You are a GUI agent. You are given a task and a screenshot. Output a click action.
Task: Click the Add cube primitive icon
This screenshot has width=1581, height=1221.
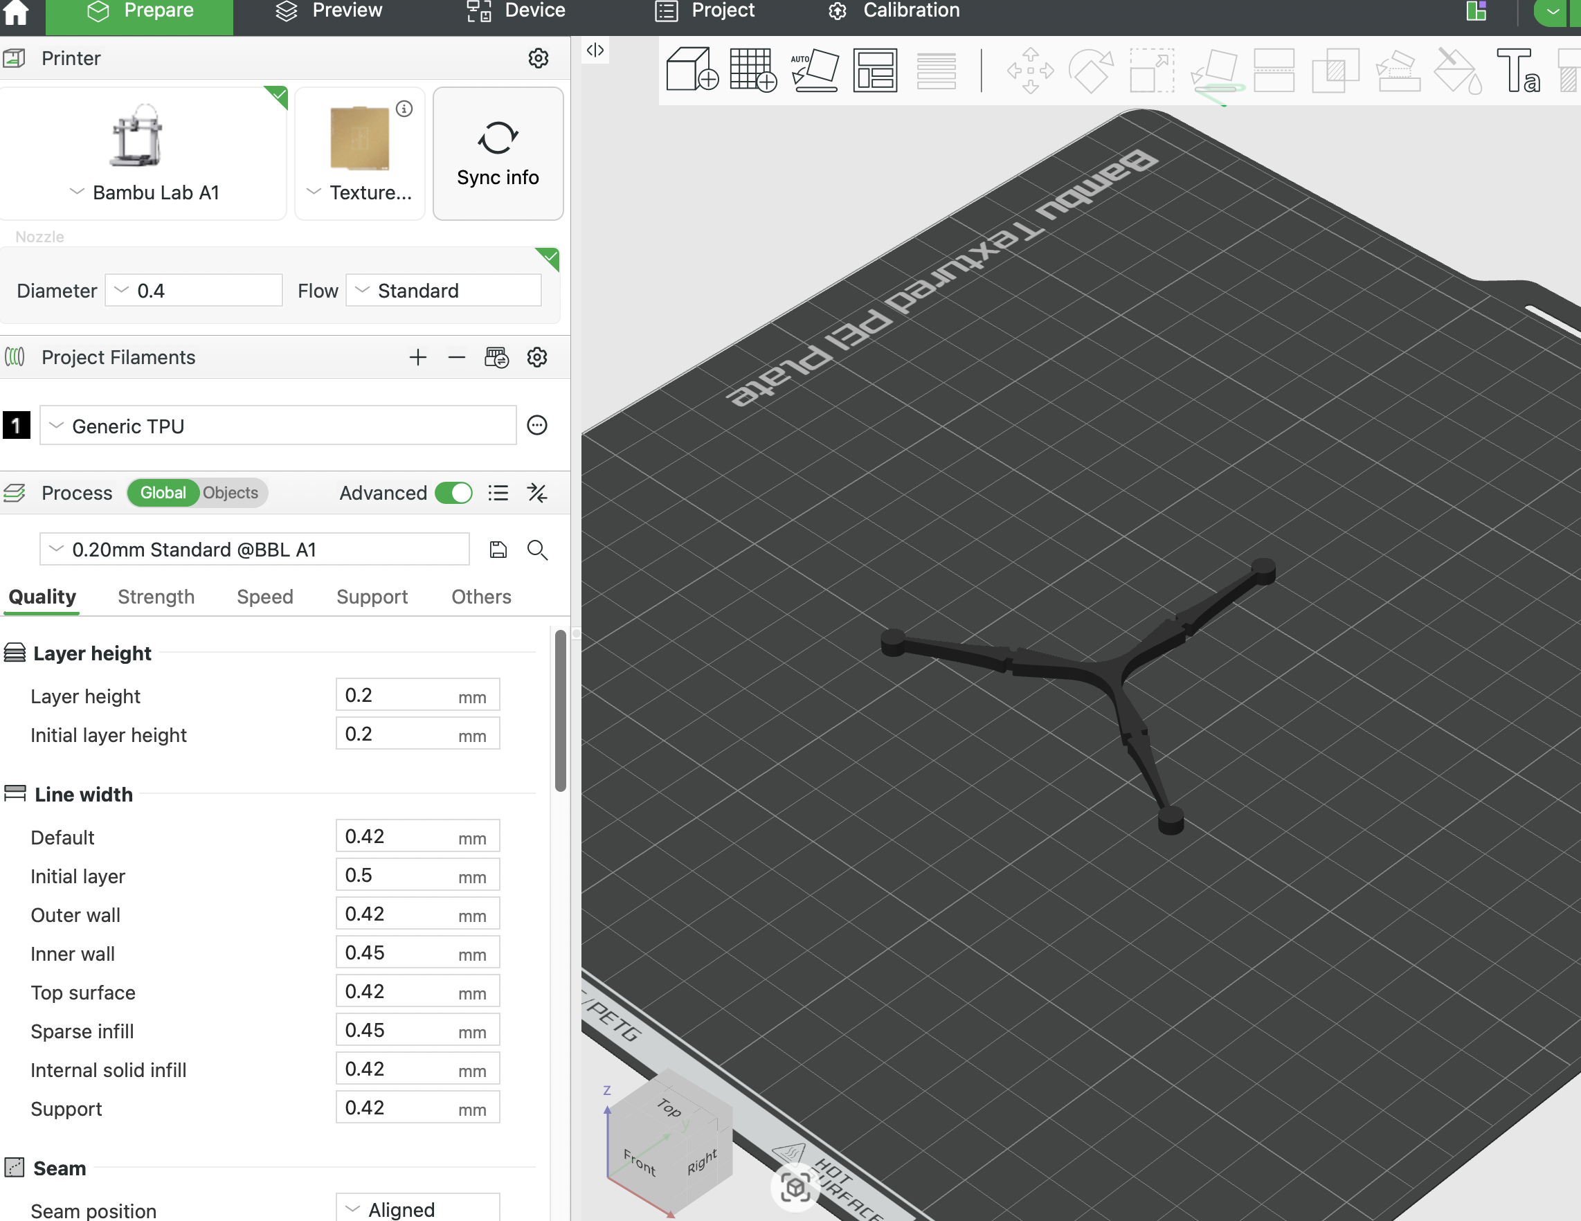(x=691, y=70)
